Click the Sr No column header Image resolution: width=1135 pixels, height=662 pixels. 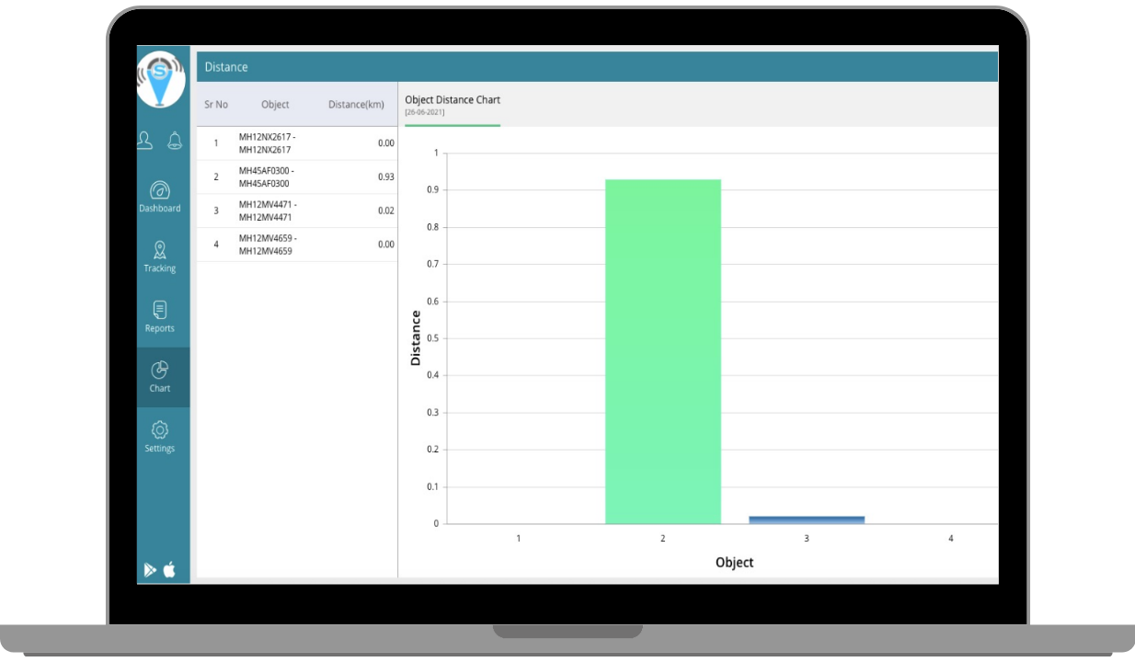click(x=216, y=105)
